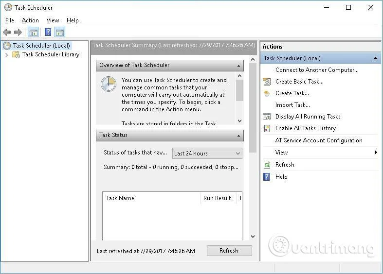Toggle the Show/Hide Action Pane icon
383x274 pixels.
pos(60,32)
